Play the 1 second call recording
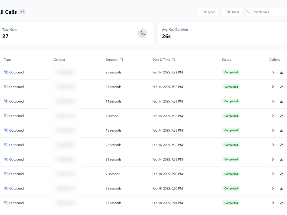Image resolution: width=287 pixels, height=215 pixels. 273,116
